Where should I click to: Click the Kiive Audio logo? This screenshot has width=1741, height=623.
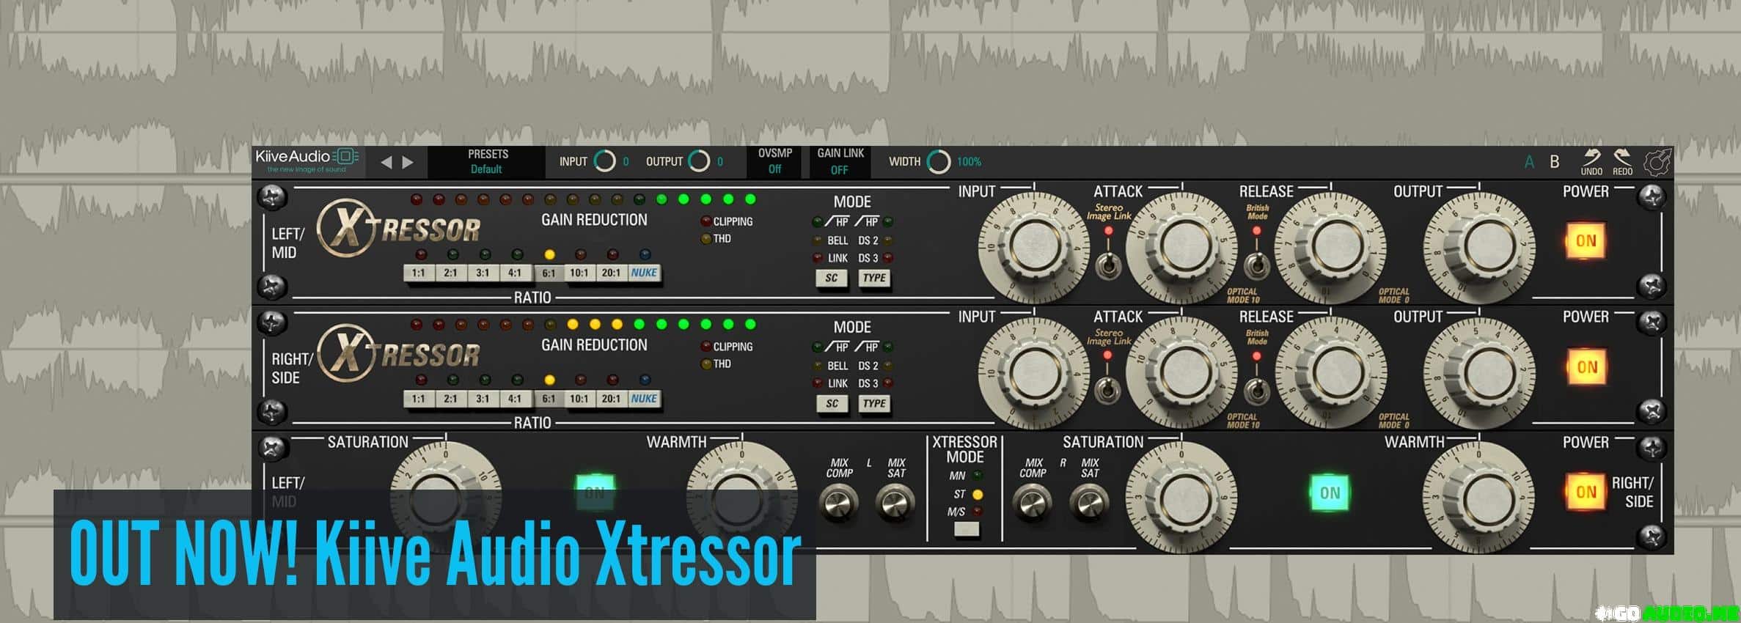pyautogui.click(x=307, y=161)
